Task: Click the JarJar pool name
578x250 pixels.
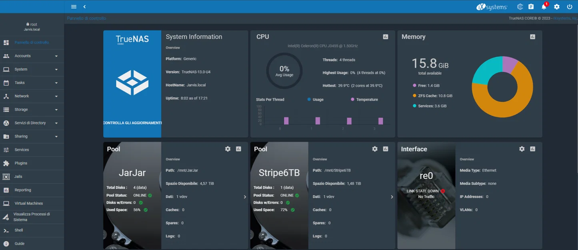Action: [x=132, y=173]
